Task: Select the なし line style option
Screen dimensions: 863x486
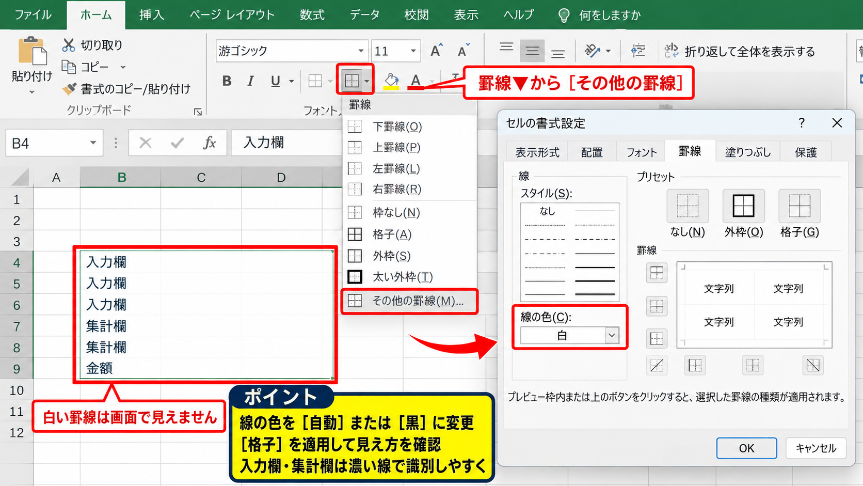Action: pyautogui.click(x=547, y=211)
